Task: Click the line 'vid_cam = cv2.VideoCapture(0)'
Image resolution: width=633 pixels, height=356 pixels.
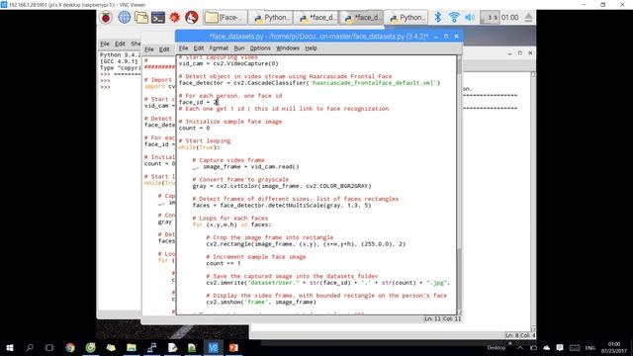Action: 228,63
